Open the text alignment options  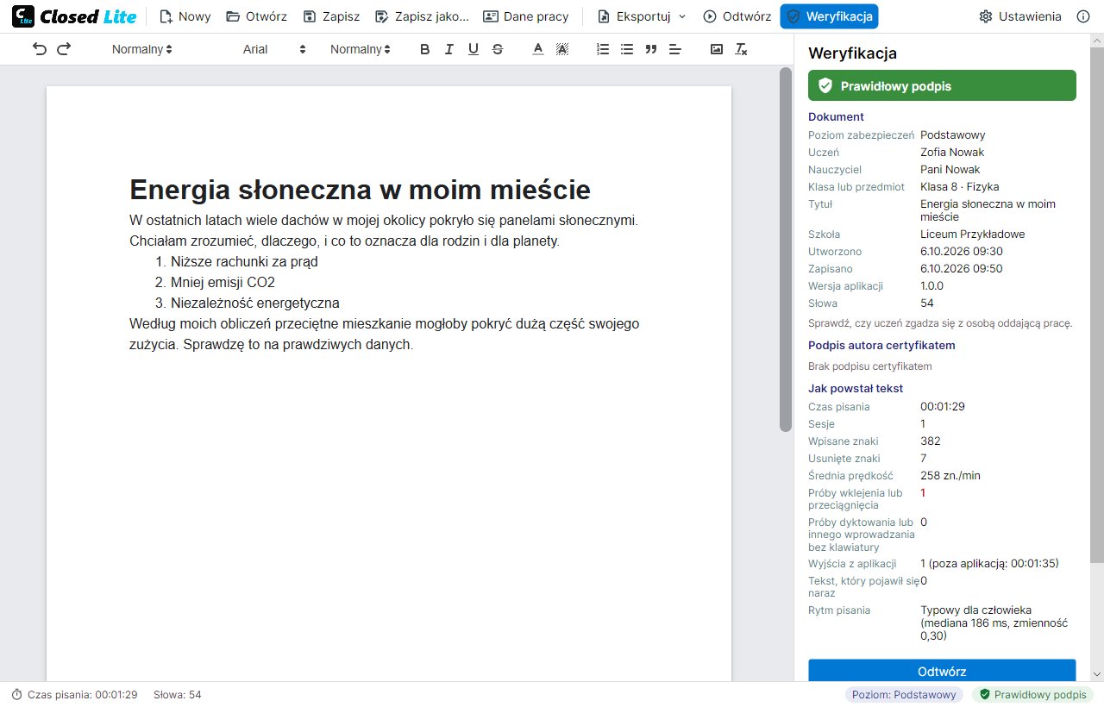[675, 49]
